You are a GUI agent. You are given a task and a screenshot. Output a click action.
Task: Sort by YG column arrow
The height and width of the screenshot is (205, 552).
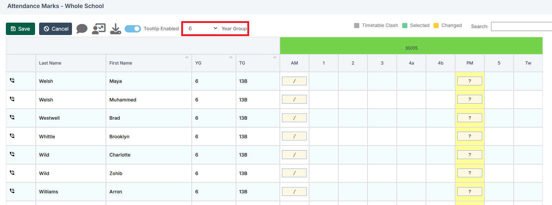[231, 57]
